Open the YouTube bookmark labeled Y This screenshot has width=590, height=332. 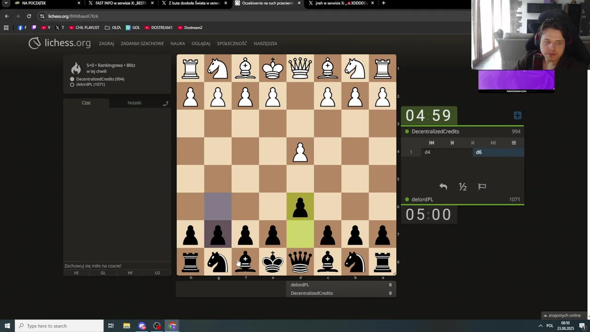pos(46,28)
